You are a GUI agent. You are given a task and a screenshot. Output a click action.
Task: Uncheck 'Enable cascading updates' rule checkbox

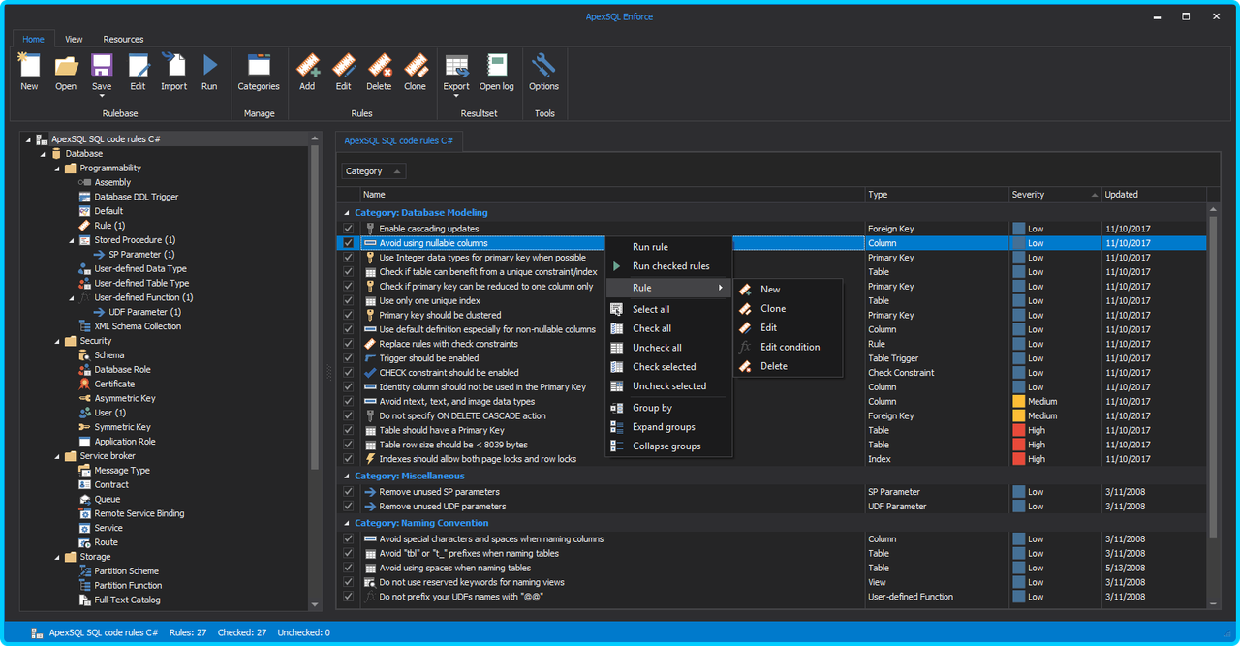point(349,229)
